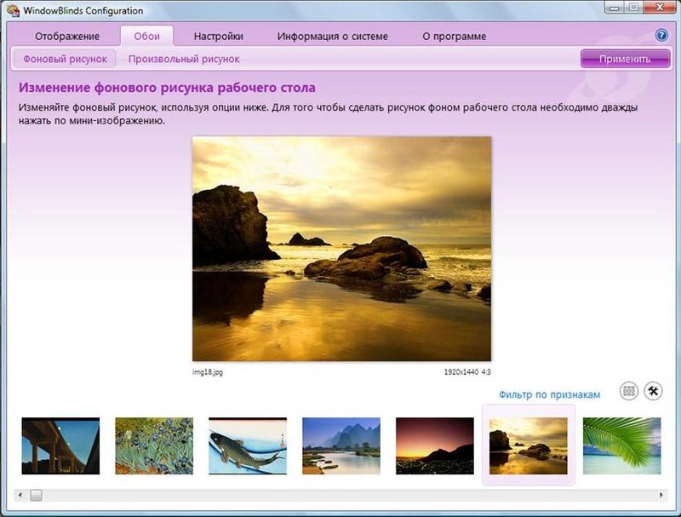Switch to the Произвольный рисунок sub-tab
The width and height of the screenshot is (681, 517).
pos(184,59)
